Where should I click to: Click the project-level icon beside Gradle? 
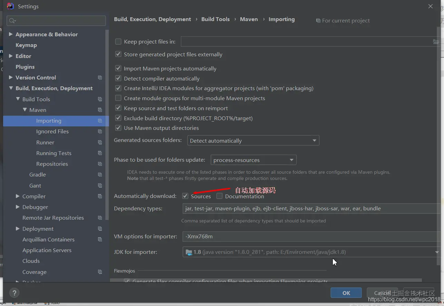(100, 175)
